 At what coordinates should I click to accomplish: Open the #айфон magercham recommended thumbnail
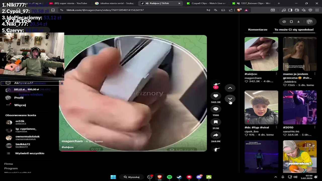(261, 54)
